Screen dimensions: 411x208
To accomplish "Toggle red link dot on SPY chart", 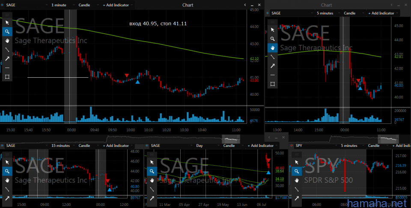I will pos(292,146).
